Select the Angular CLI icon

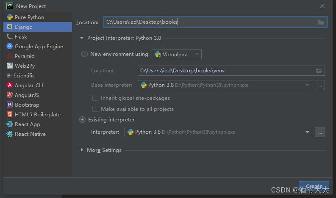coord(10,85)
